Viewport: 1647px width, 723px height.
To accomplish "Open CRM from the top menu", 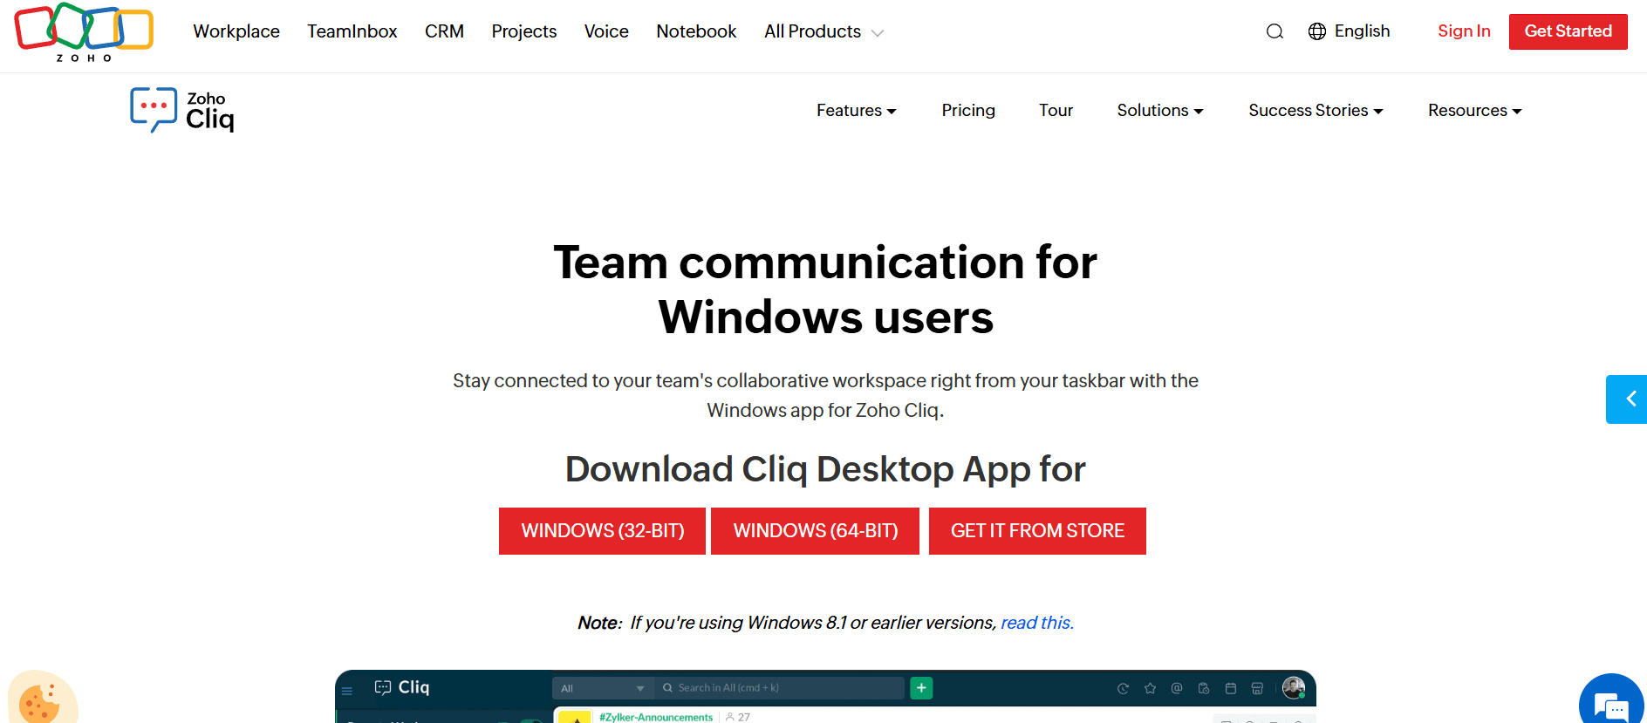I will point(444,31).
